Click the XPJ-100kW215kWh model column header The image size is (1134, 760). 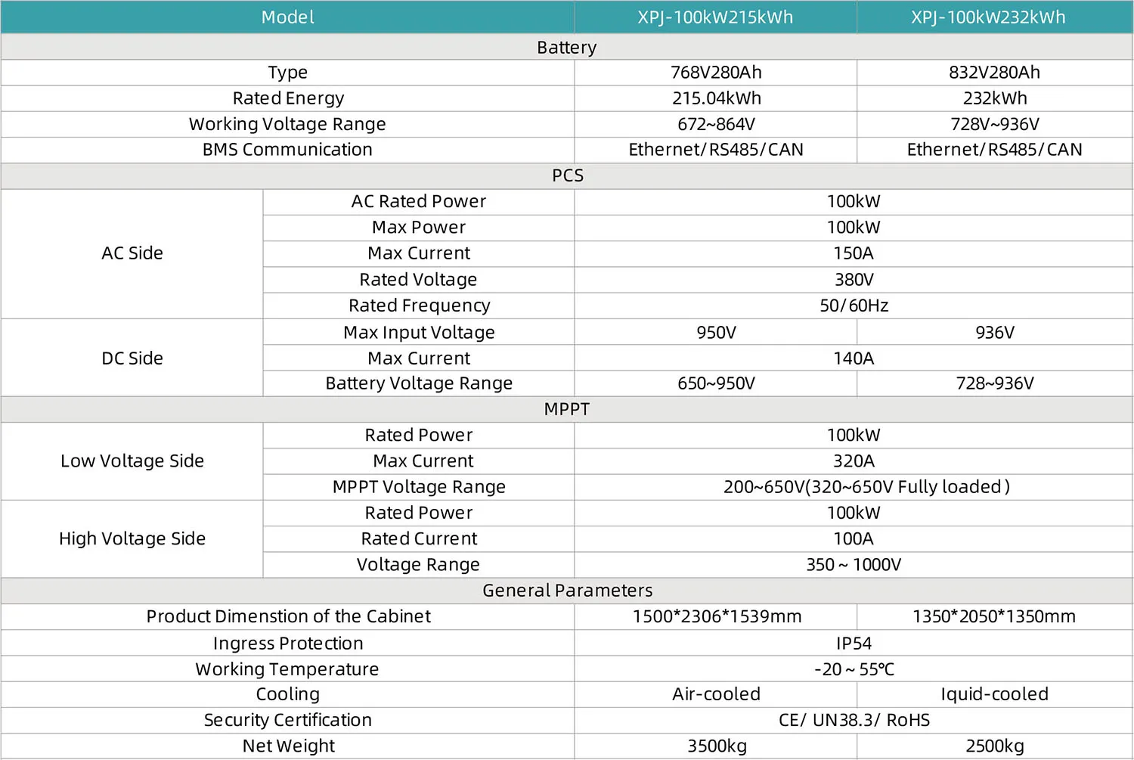(715, 17)
